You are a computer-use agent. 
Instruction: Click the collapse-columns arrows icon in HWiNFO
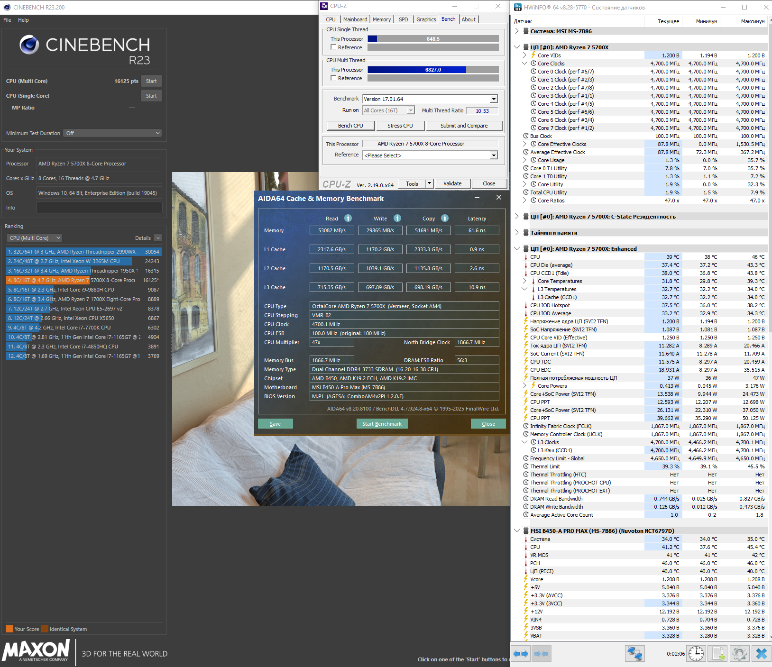541,654
